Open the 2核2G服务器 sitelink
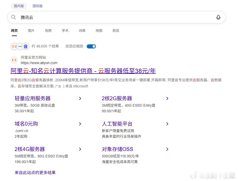This screenshot has width=238, height=181. [x=117, y=98]
